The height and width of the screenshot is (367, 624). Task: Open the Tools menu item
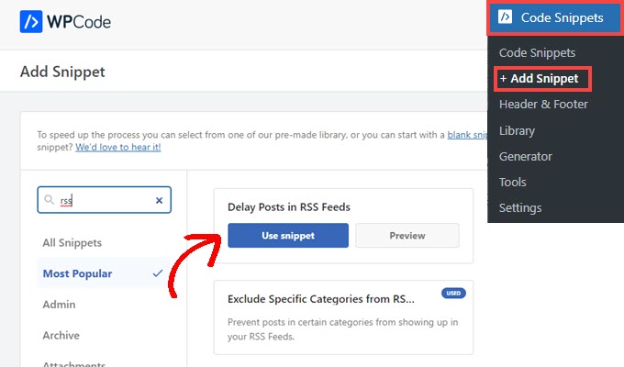(512, 182)
